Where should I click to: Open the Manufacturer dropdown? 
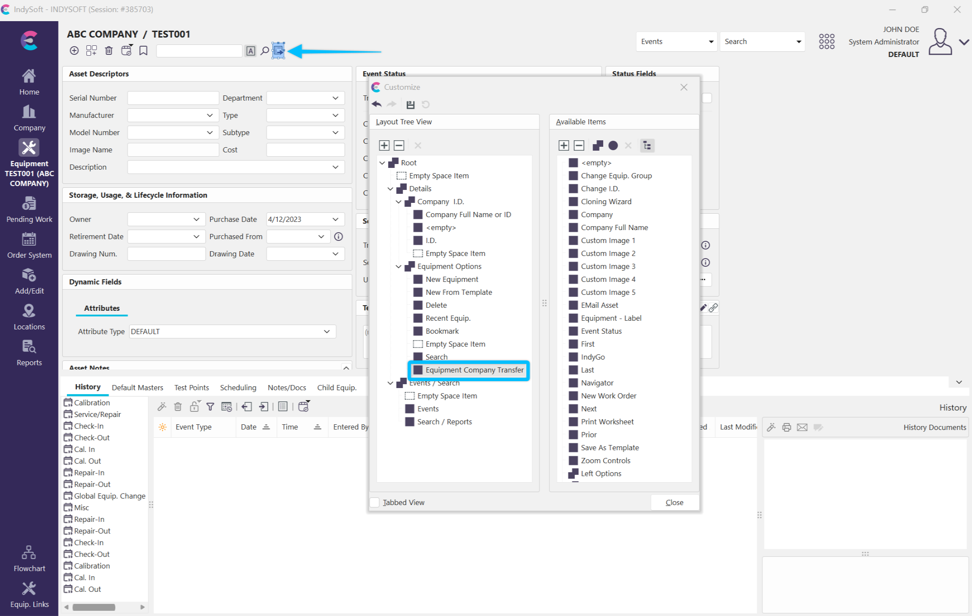210,115
